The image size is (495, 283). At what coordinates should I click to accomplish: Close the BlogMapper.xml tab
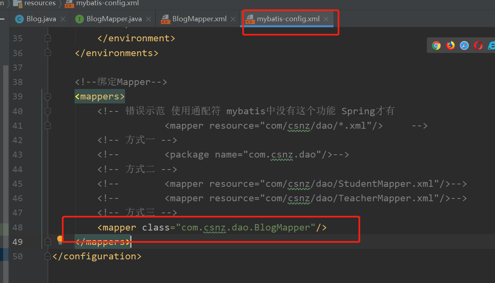click(234, 19)
